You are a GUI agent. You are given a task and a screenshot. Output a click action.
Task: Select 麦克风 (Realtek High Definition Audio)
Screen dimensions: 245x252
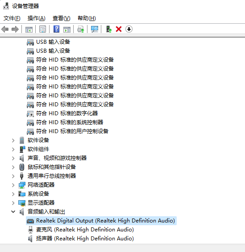coord(85,230)
